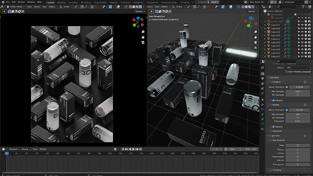Viewport: 313px width, 176px height.
Task: Click the pan hand icon in left viewport
Action: (143, 37)
